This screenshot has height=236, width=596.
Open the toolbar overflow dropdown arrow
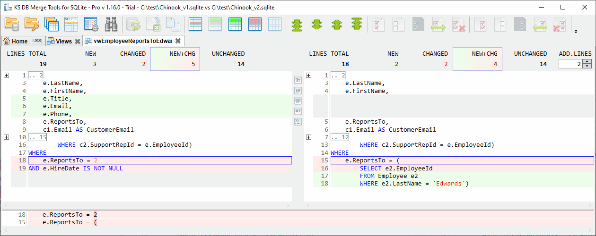576,32
